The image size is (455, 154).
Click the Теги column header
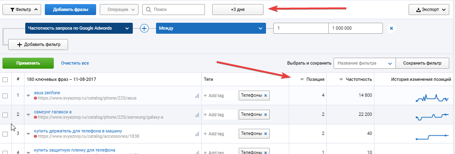209,79
